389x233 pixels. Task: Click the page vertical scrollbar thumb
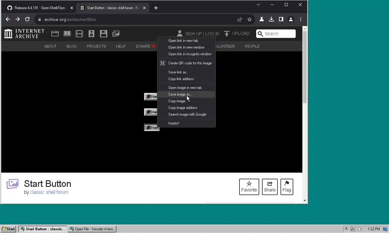tap(305, 67)
